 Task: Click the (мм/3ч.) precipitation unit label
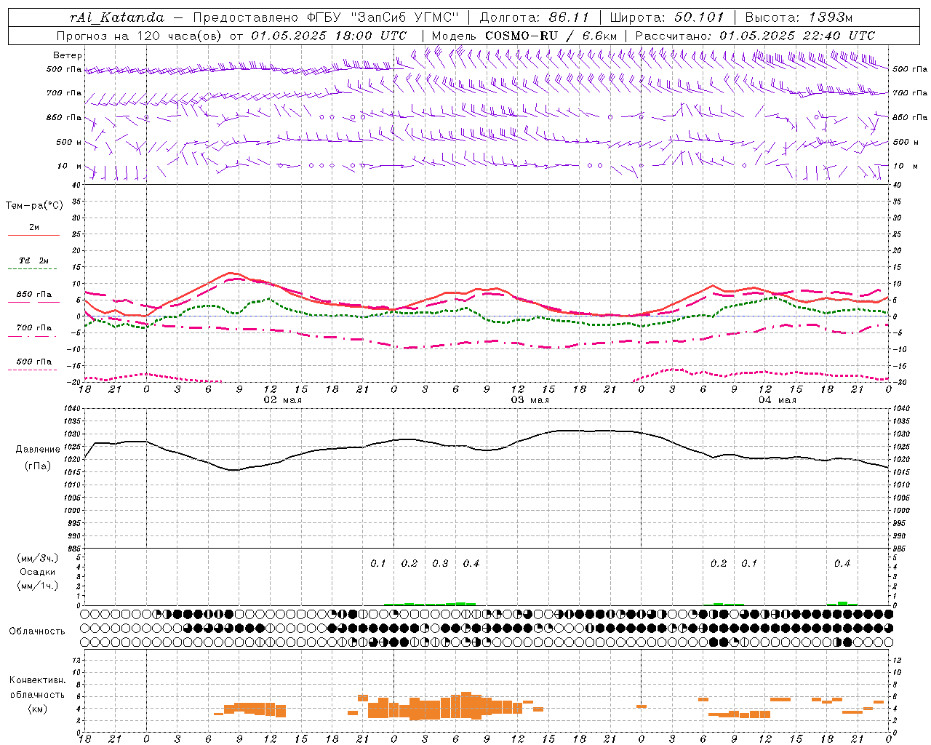tap(38, 558)
